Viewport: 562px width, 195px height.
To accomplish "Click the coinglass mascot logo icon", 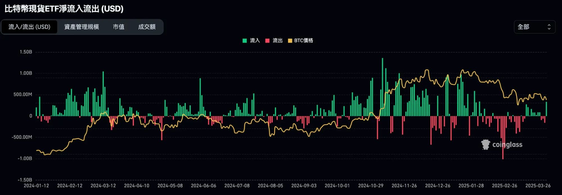I will point(485,145).
